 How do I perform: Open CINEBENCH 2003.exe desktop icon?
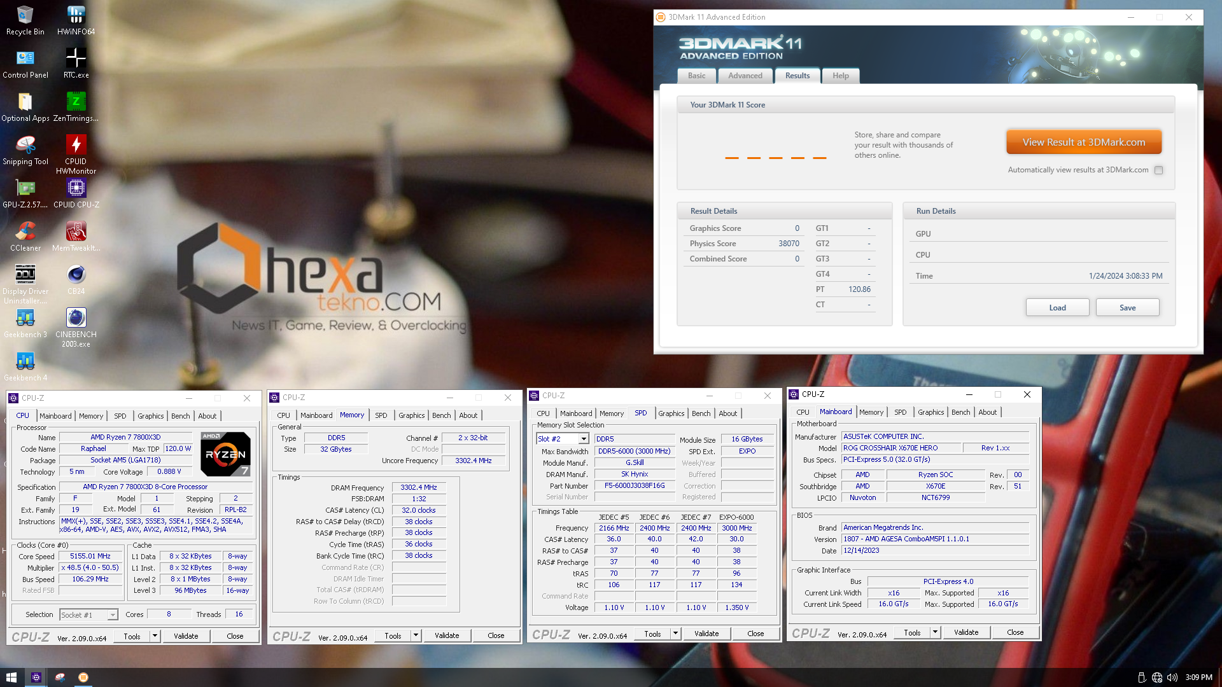coord(76,328)
